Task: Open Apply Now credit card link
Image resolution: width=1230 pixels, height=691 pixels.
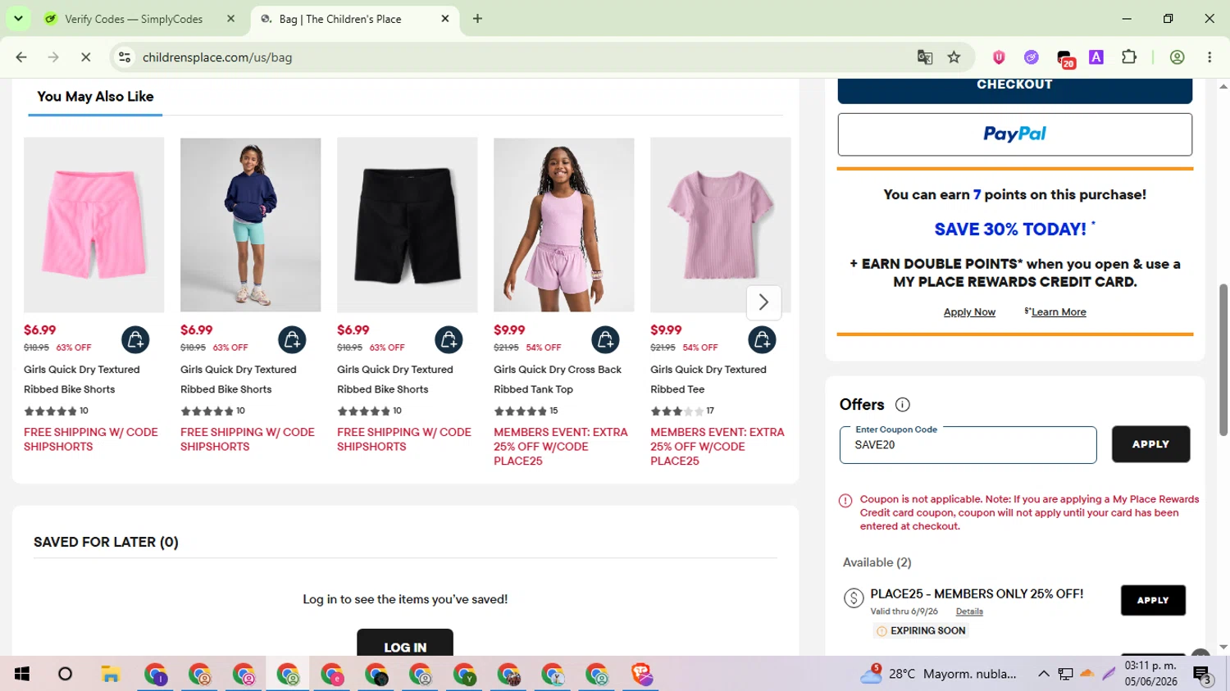Action: tap(969, 312)
